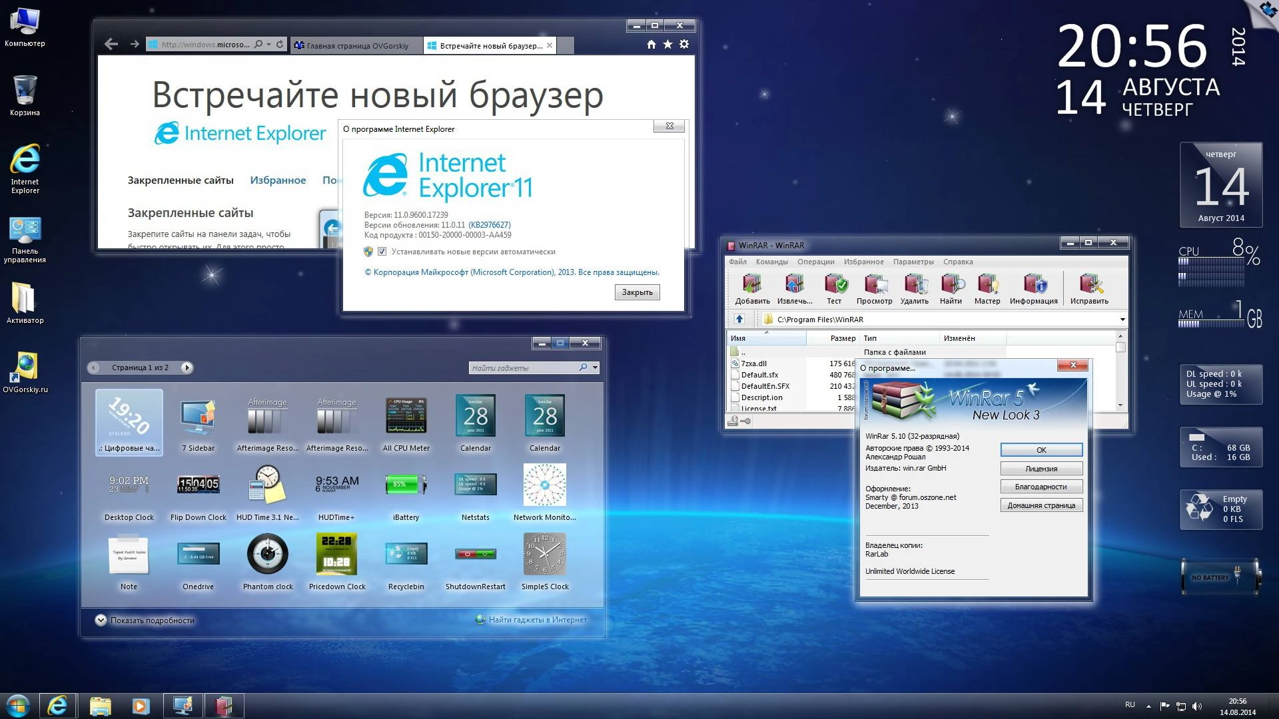
Task: Open the Start menu
Action: [18, 706]
